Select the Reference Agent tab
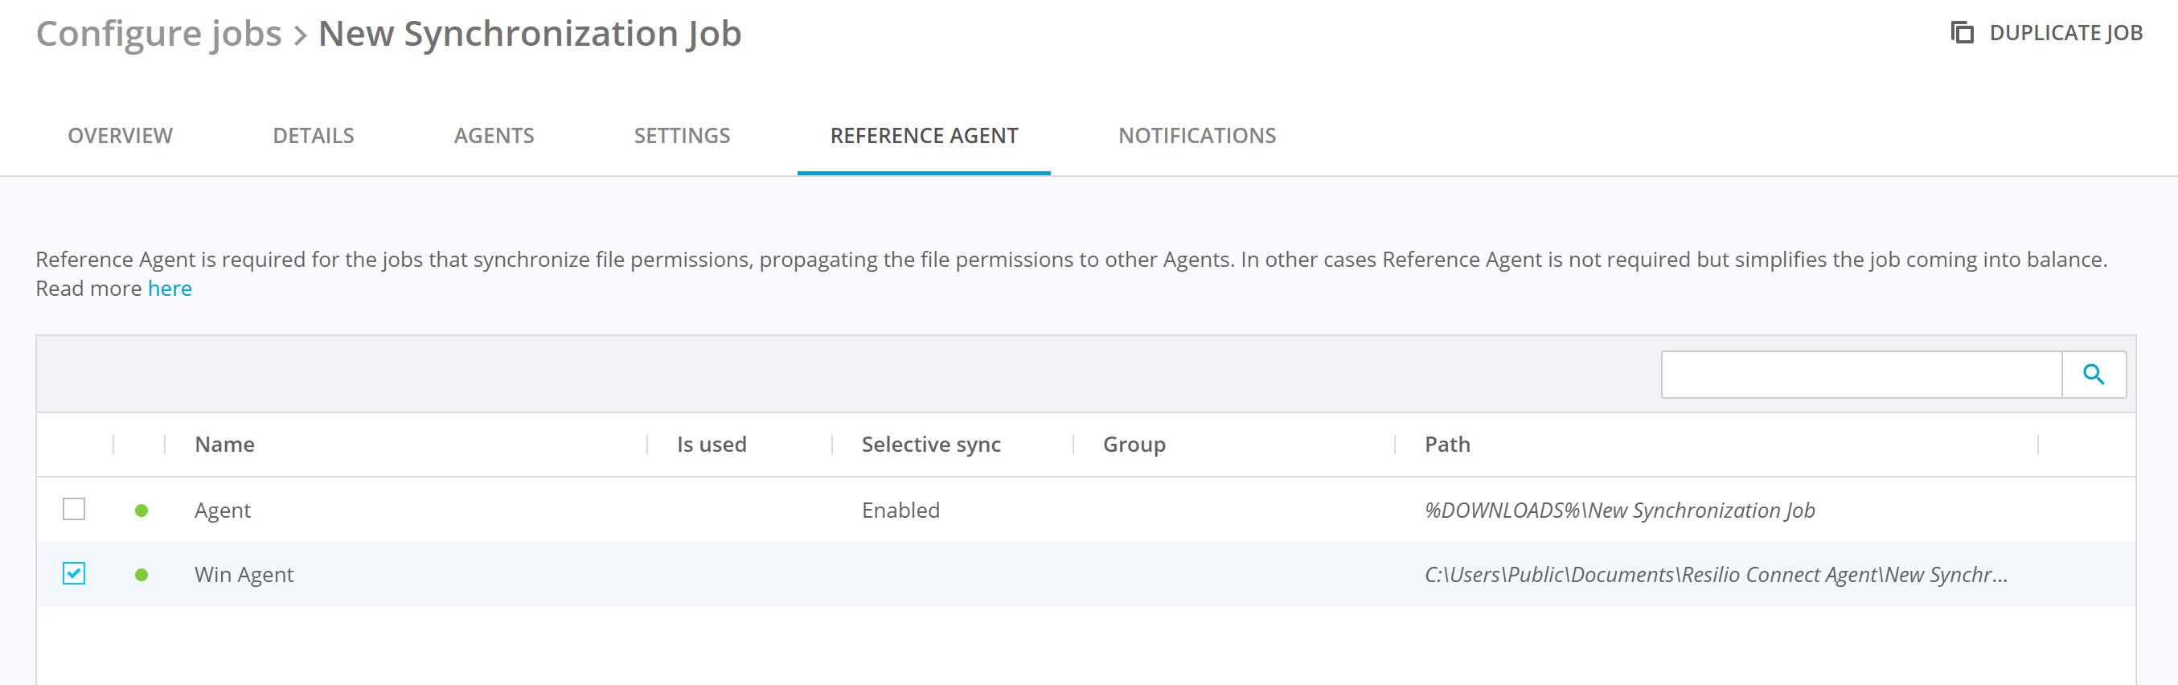Image resolution: width=2178 pixels, height=685 pixels. click(923, 135)
